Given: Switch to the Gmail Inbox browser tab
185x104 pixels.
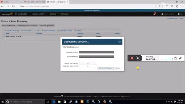Looking at the screenshot, I should [34, 2].
